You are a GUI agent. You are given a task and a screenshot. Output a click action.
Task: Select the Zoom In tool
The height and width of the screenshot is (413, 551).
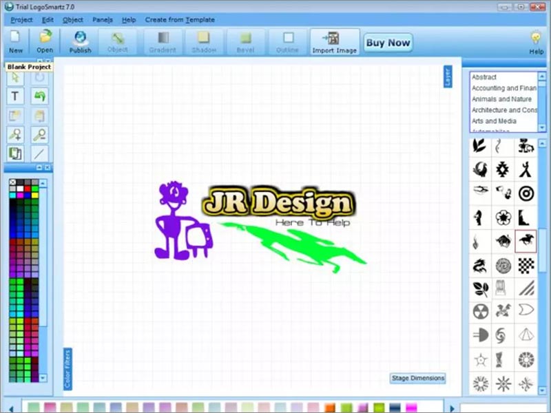(x=15, y=134)
